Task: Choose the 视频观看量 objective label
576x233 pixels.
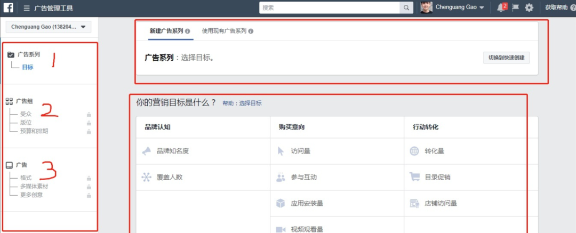Action: coord(307,229)
